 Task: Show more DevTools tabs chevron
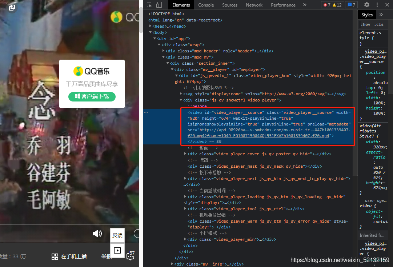[305, 5]
